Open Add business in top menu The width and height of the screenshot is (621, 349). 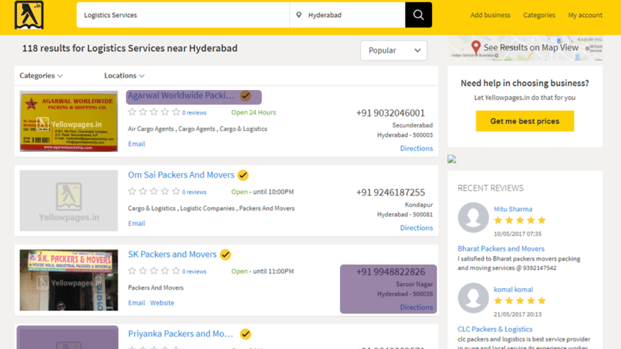(490, 15)
